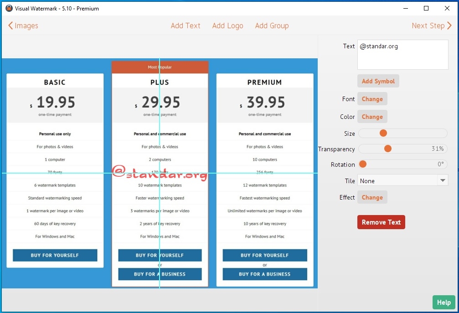Screen dimensions: 459x313
Task: Click the Transparency slider handle
Action: pyautogui.click(x=388, y=149)
